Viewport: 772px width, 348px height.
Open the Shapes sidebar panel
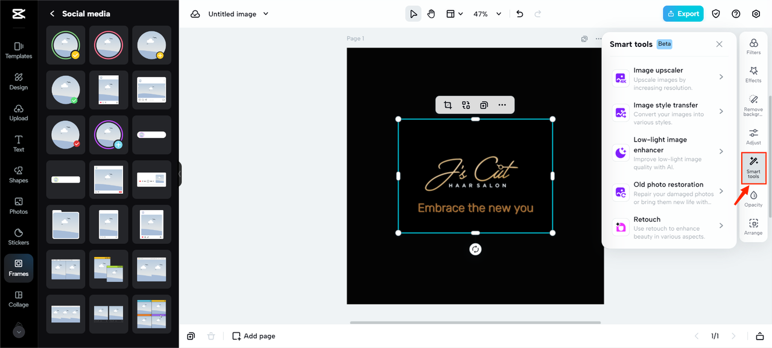coord(19,175)
